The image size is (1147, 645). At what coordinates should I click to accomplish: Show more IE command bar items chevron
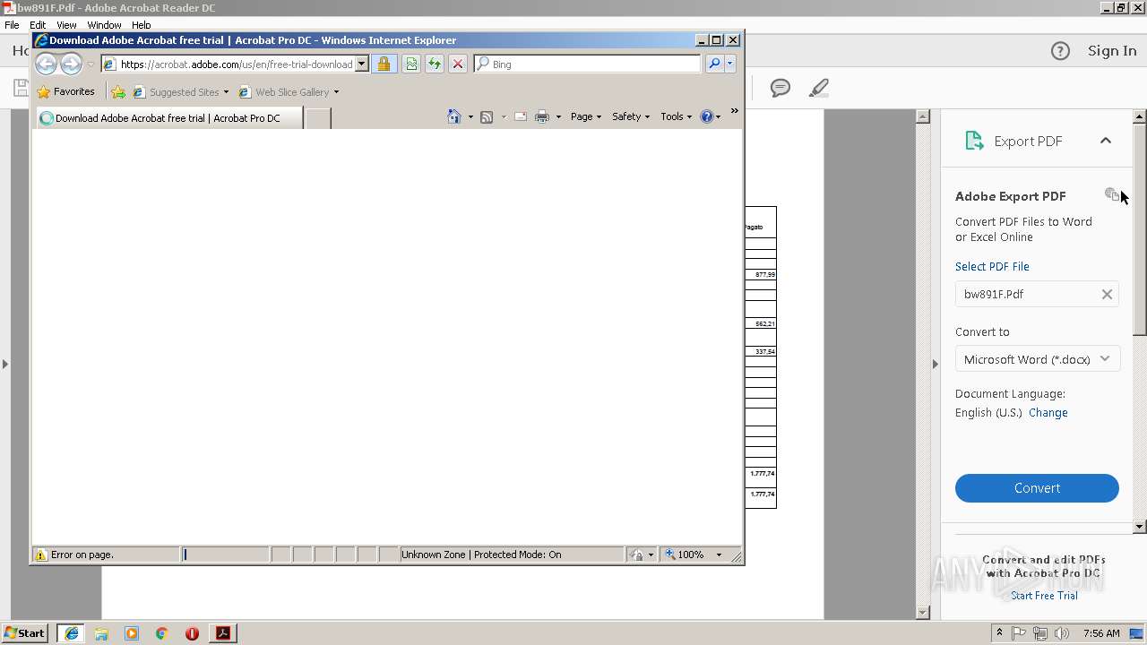point(734,111)
